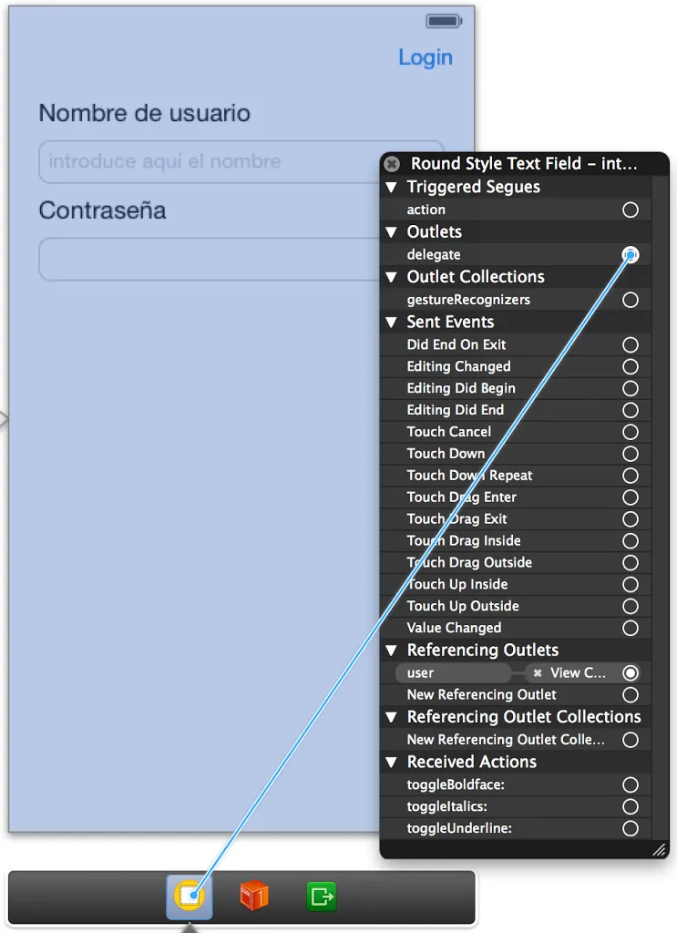Click the View Controller icon in the dock

click(x=189, y=897)
